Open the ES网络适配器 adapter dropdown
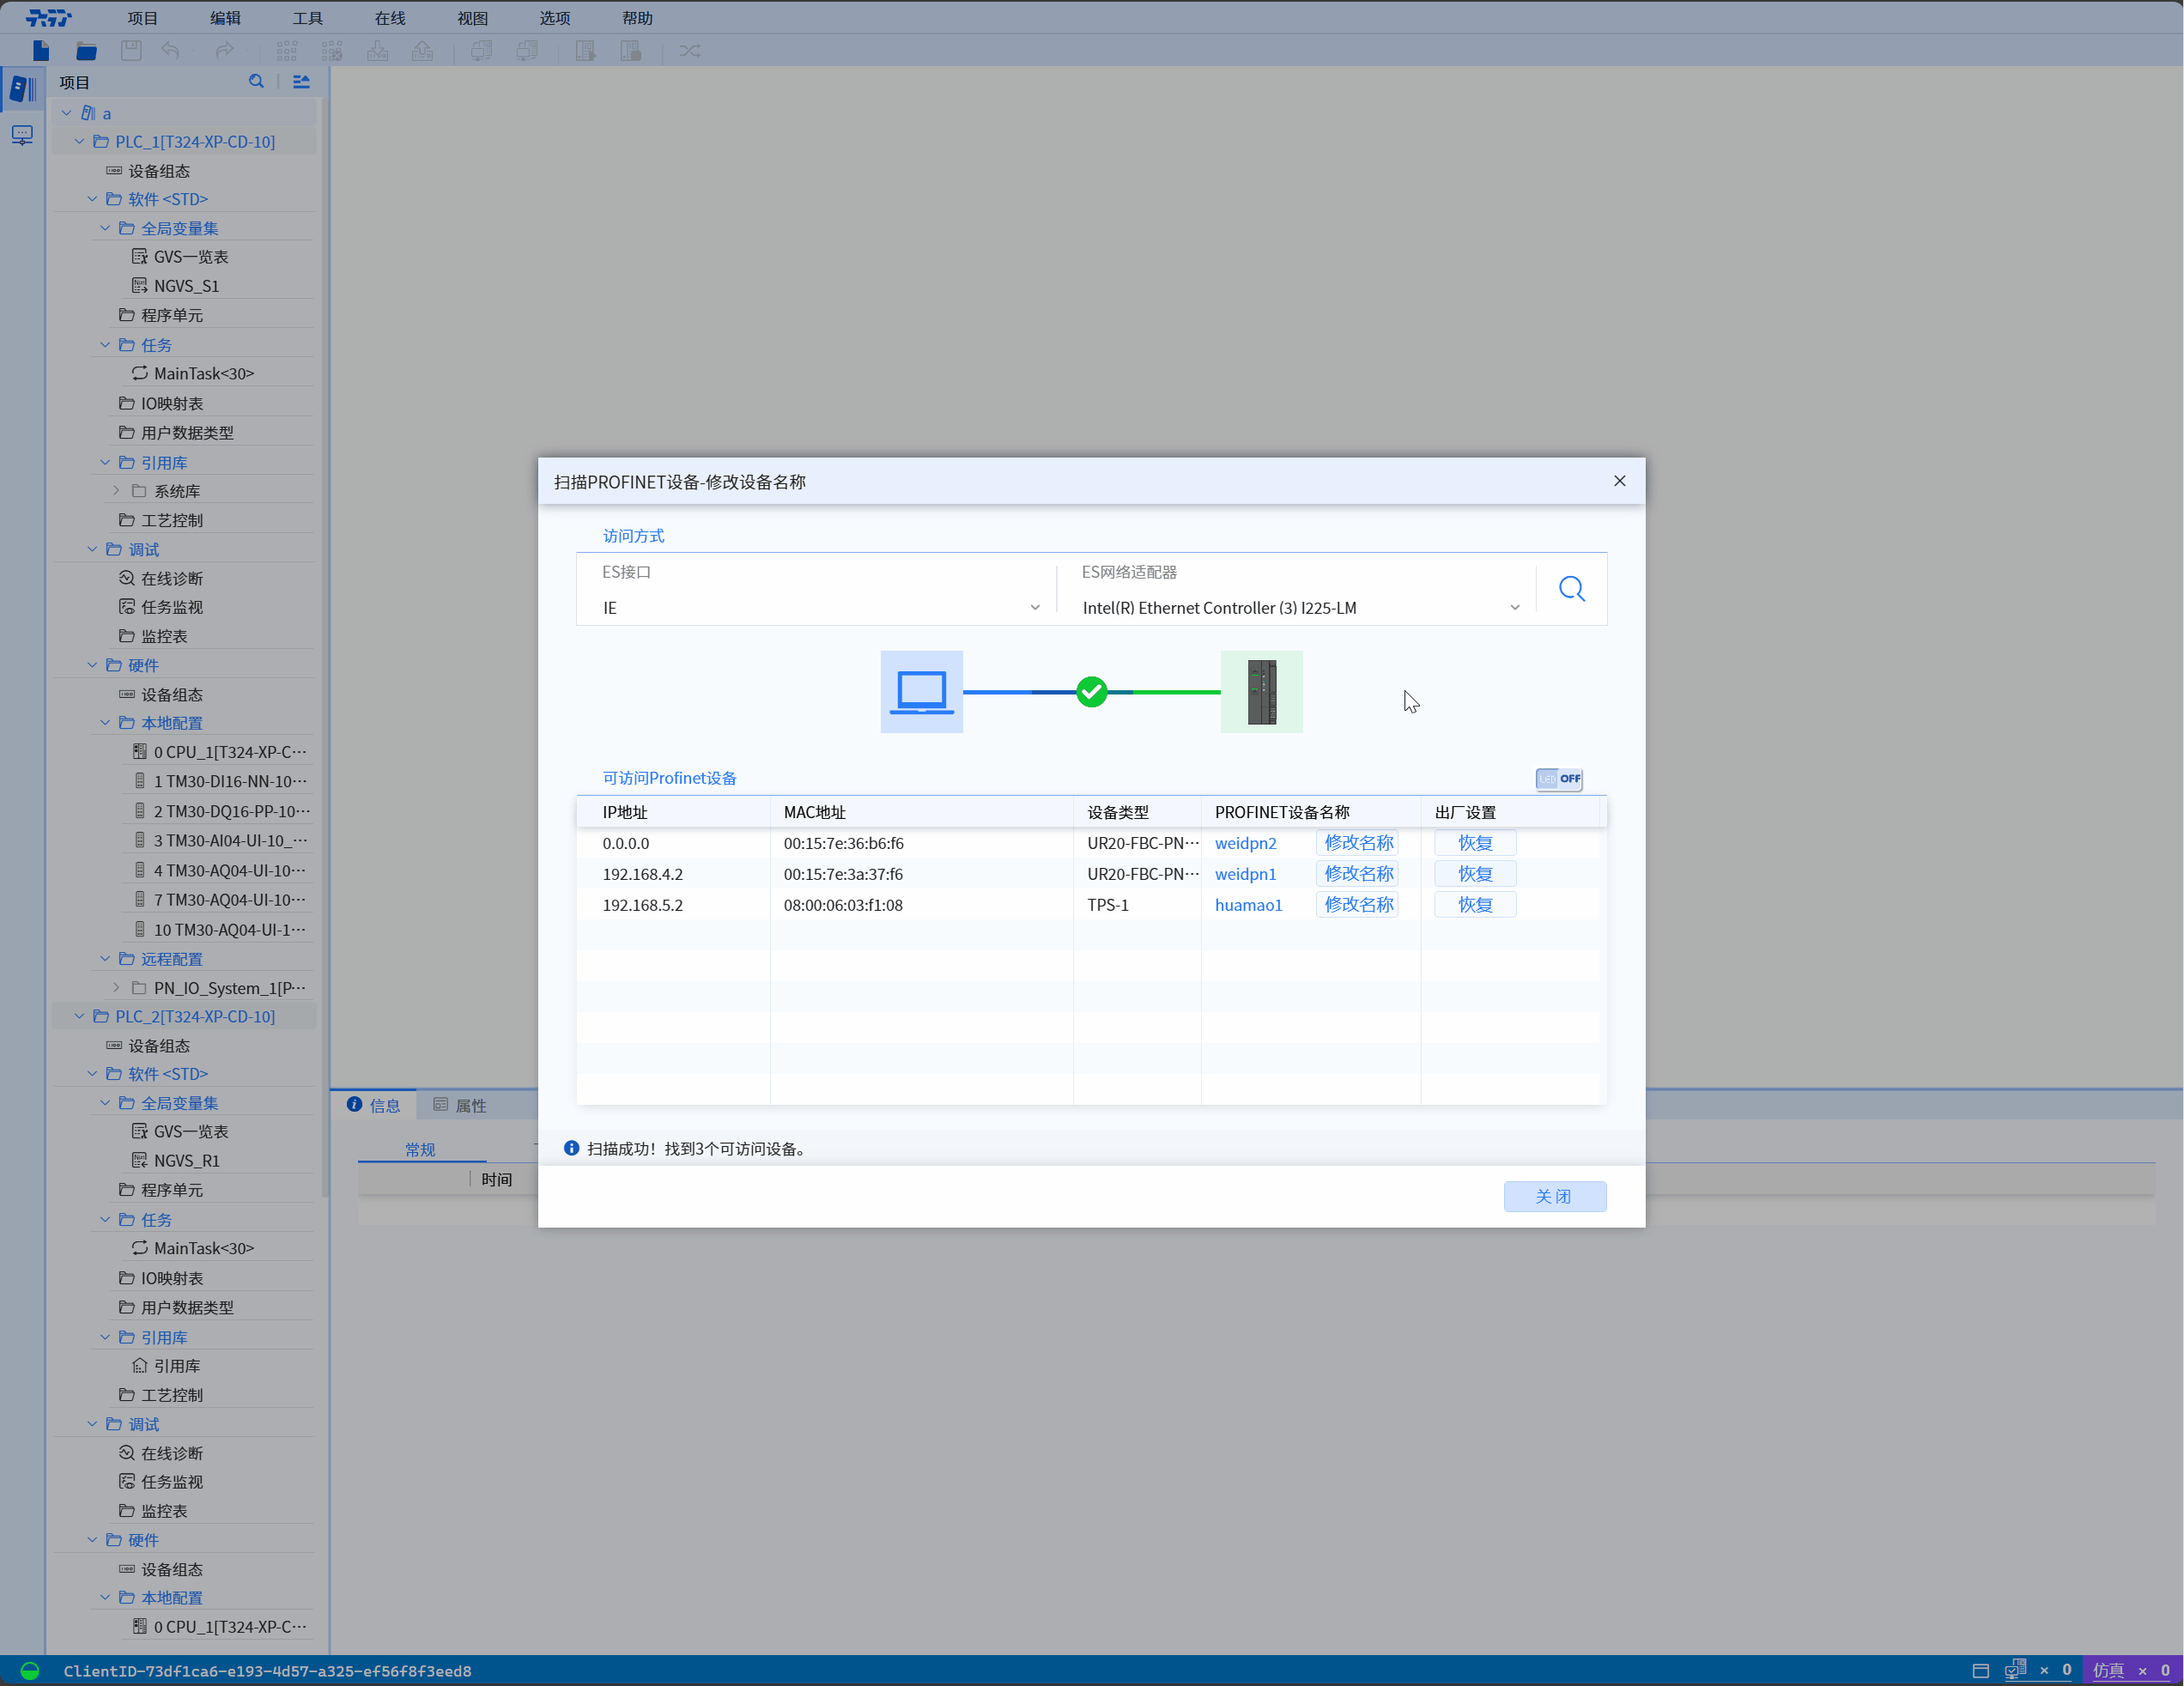The height and width of the screenshot is (1686, 2184). tap(1514, 608)
